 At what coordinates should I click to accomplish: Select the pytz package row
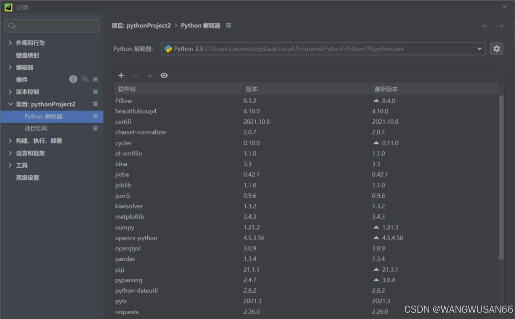[x=306, y=301]
